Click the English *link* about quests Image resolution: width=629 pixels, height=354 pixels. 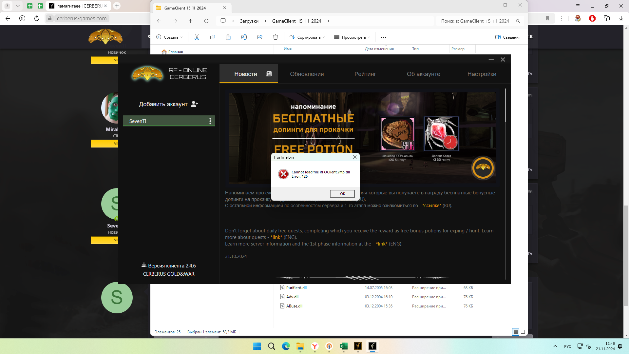[x=276, y=237]
